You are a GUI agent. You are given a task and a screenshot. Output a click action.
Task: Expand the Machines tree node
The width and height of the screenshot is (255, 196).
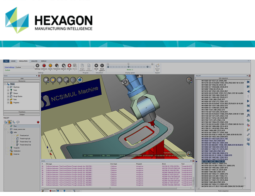tap(8, 87)
